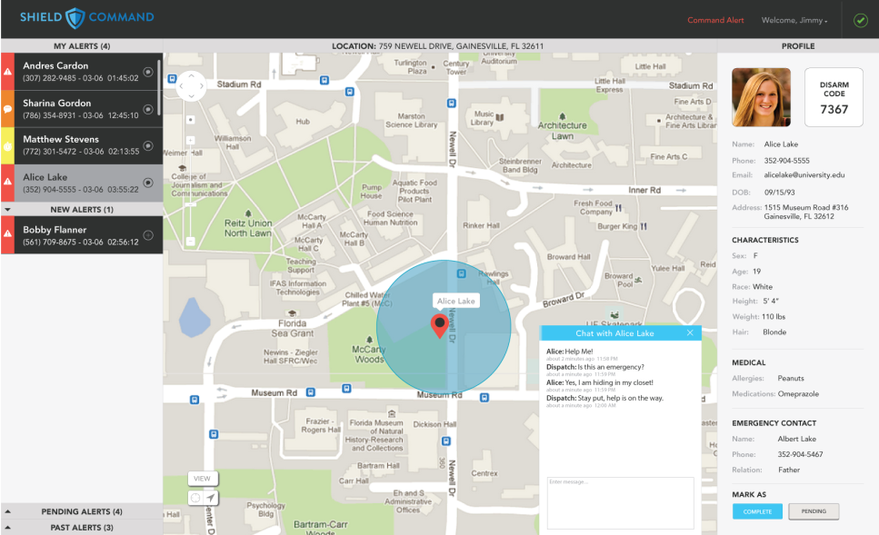The image size is (879, 535).
Task: Expand the Pending Alerts section
Action: point(8,512)
